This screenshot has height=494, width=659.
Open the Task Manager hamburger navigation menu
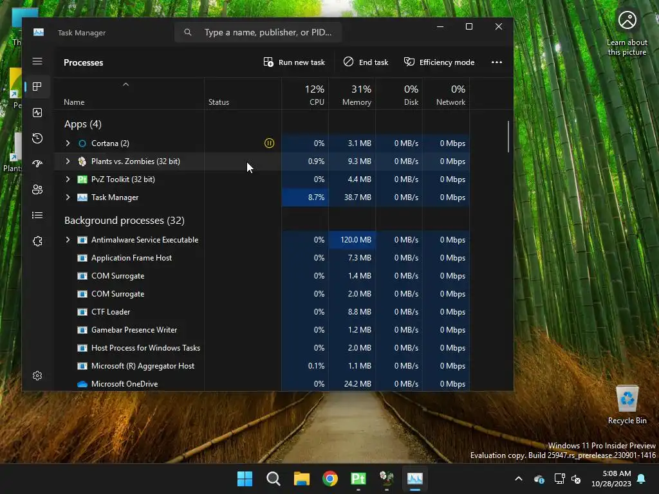pos(37,61)
